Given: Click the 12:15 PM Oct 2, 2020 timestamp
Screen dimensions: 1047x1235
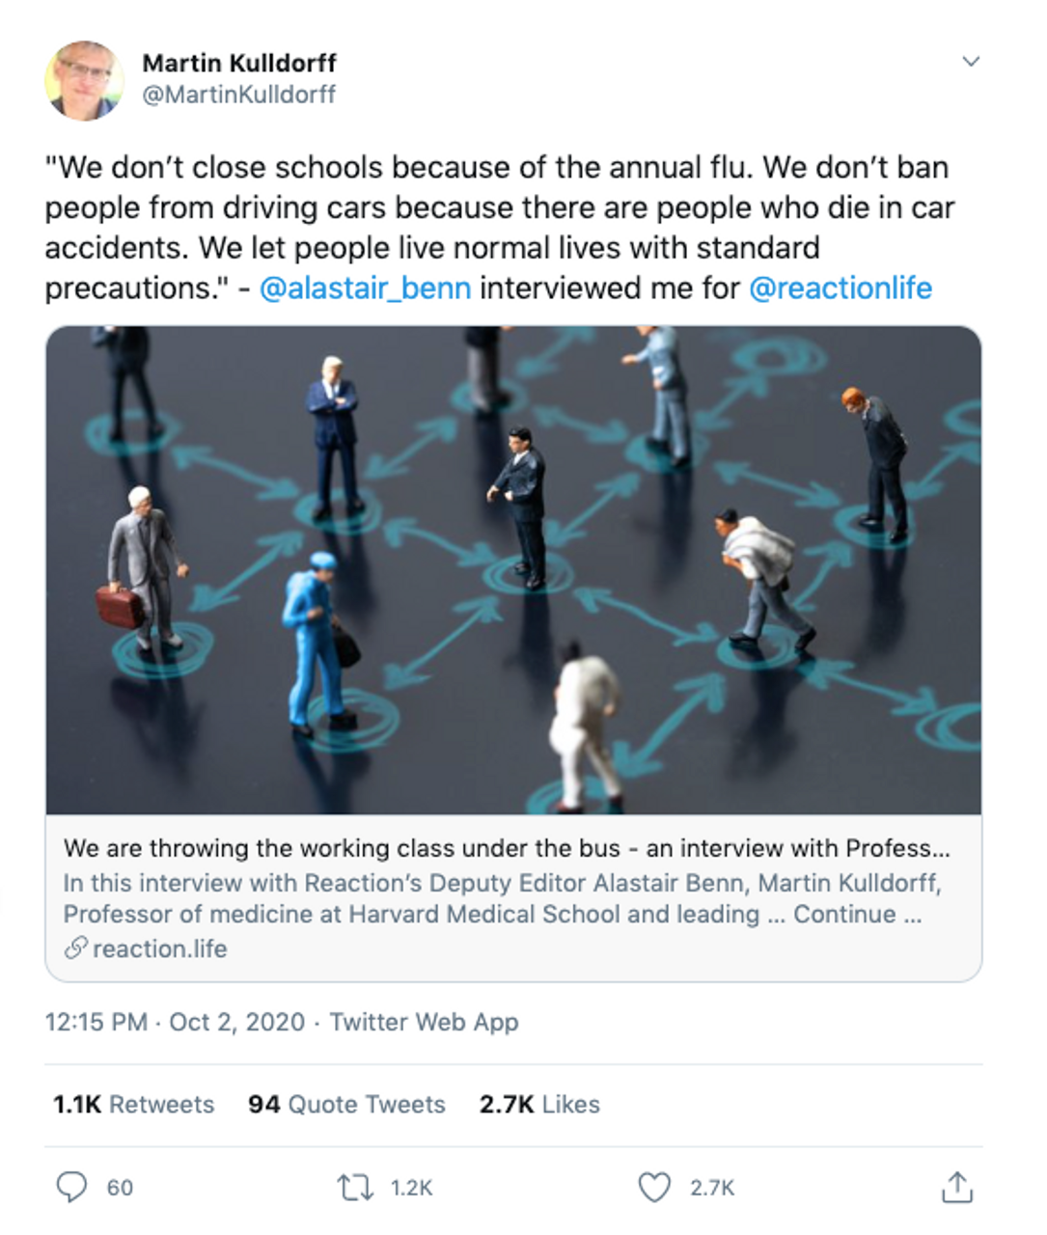Looking at the screenshot, I should point(175,1022).
